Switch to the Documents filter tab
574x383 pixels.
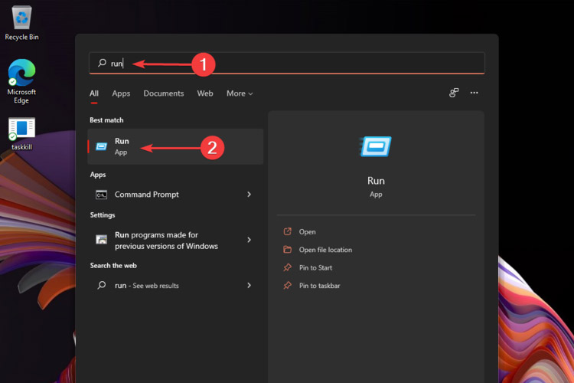(164, 93)
